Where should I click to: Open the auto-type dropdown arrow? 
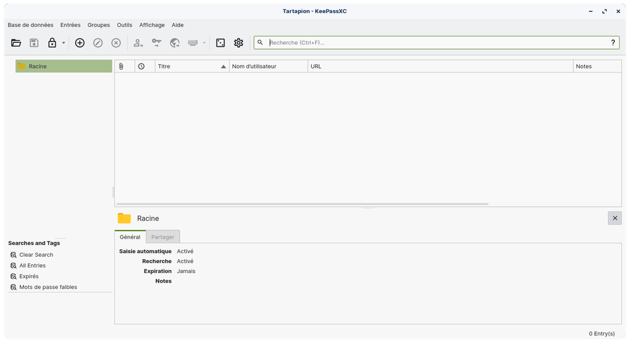tap(204, 43)
